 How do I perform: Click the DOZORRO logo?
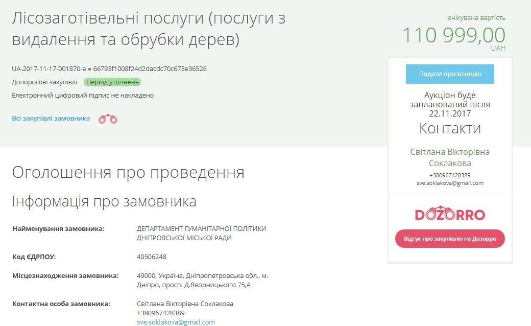tap(449, 214)
